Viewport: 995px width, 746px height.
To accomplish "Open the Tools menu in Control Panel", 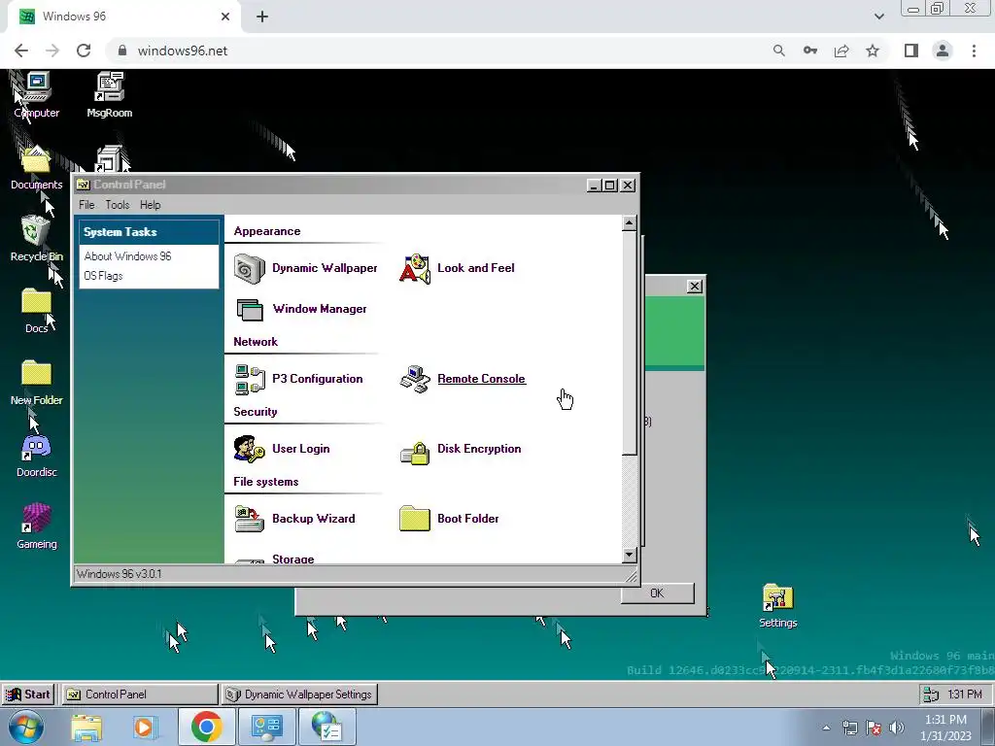I will 118,205.
